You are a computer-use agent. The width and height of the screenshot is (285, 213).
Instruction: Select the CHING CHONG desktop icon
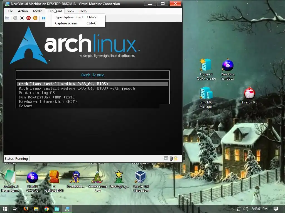point(32,181)
